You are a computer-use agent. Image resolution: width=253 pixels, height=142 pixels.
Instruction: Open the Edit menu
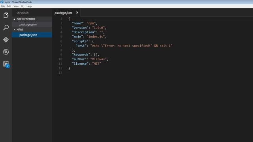click(x=9, y=6)
